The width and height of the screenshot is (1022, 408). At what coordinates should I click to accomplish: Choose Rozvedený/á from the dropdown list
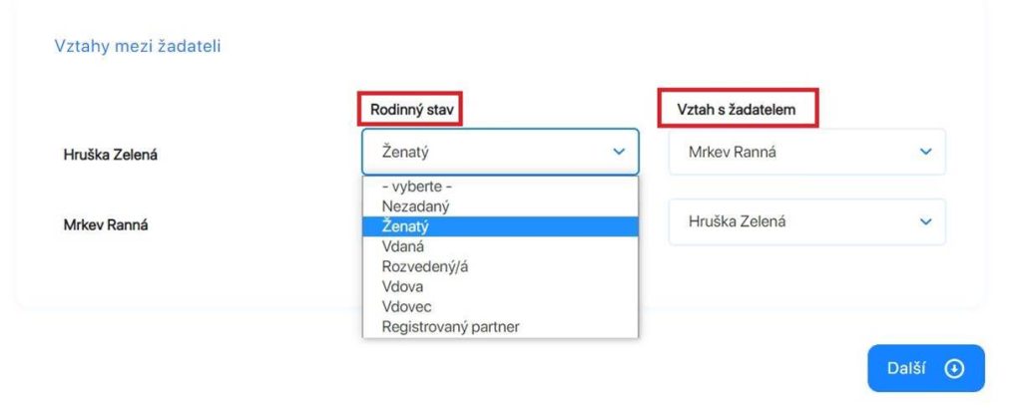click(x=500, y=266)
